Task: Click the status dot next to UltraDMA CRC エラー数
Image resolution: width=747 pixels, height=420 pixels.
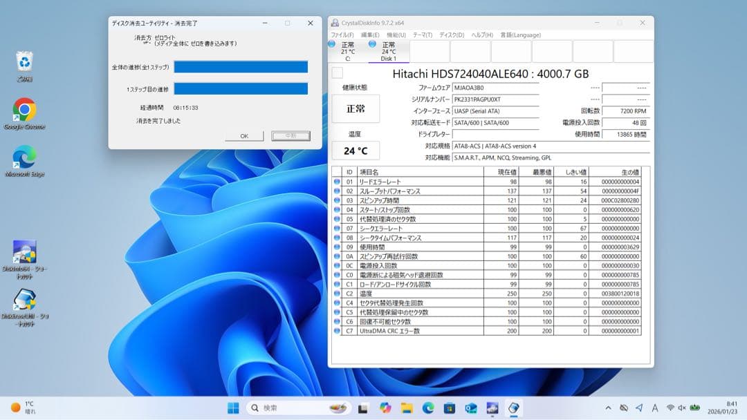Action: tap(337, 331)
